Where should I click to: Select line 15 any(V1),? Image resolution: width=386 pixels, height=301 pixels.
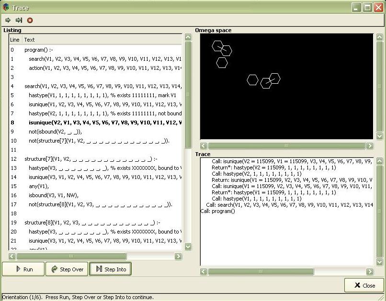95,186
